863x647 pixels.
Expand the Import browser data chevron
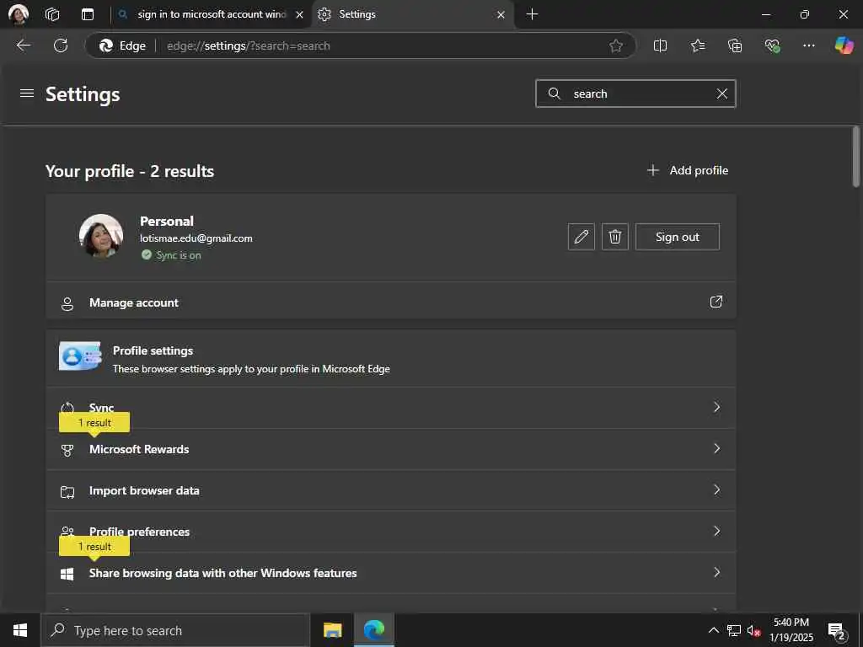click(716, 489)
